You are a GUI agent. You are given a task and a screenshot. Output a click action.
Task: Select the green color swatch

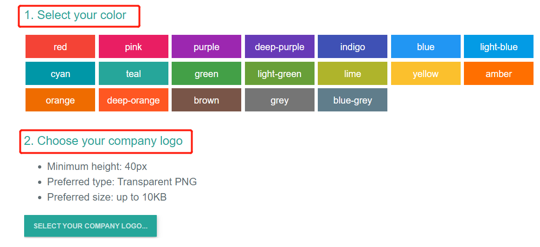click(x=206, y=73)
